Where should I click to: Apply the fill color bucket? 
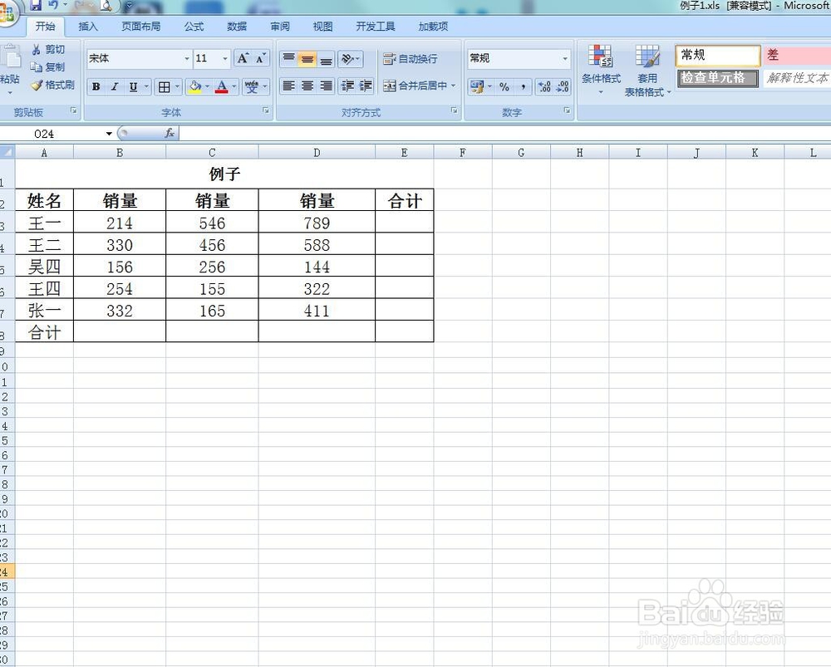tap(195, 87)
